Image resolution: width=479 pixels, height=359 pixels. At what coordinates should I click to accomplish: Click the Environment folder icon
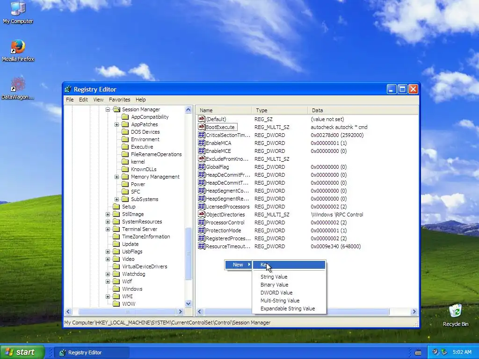click(x=125, y=139)
